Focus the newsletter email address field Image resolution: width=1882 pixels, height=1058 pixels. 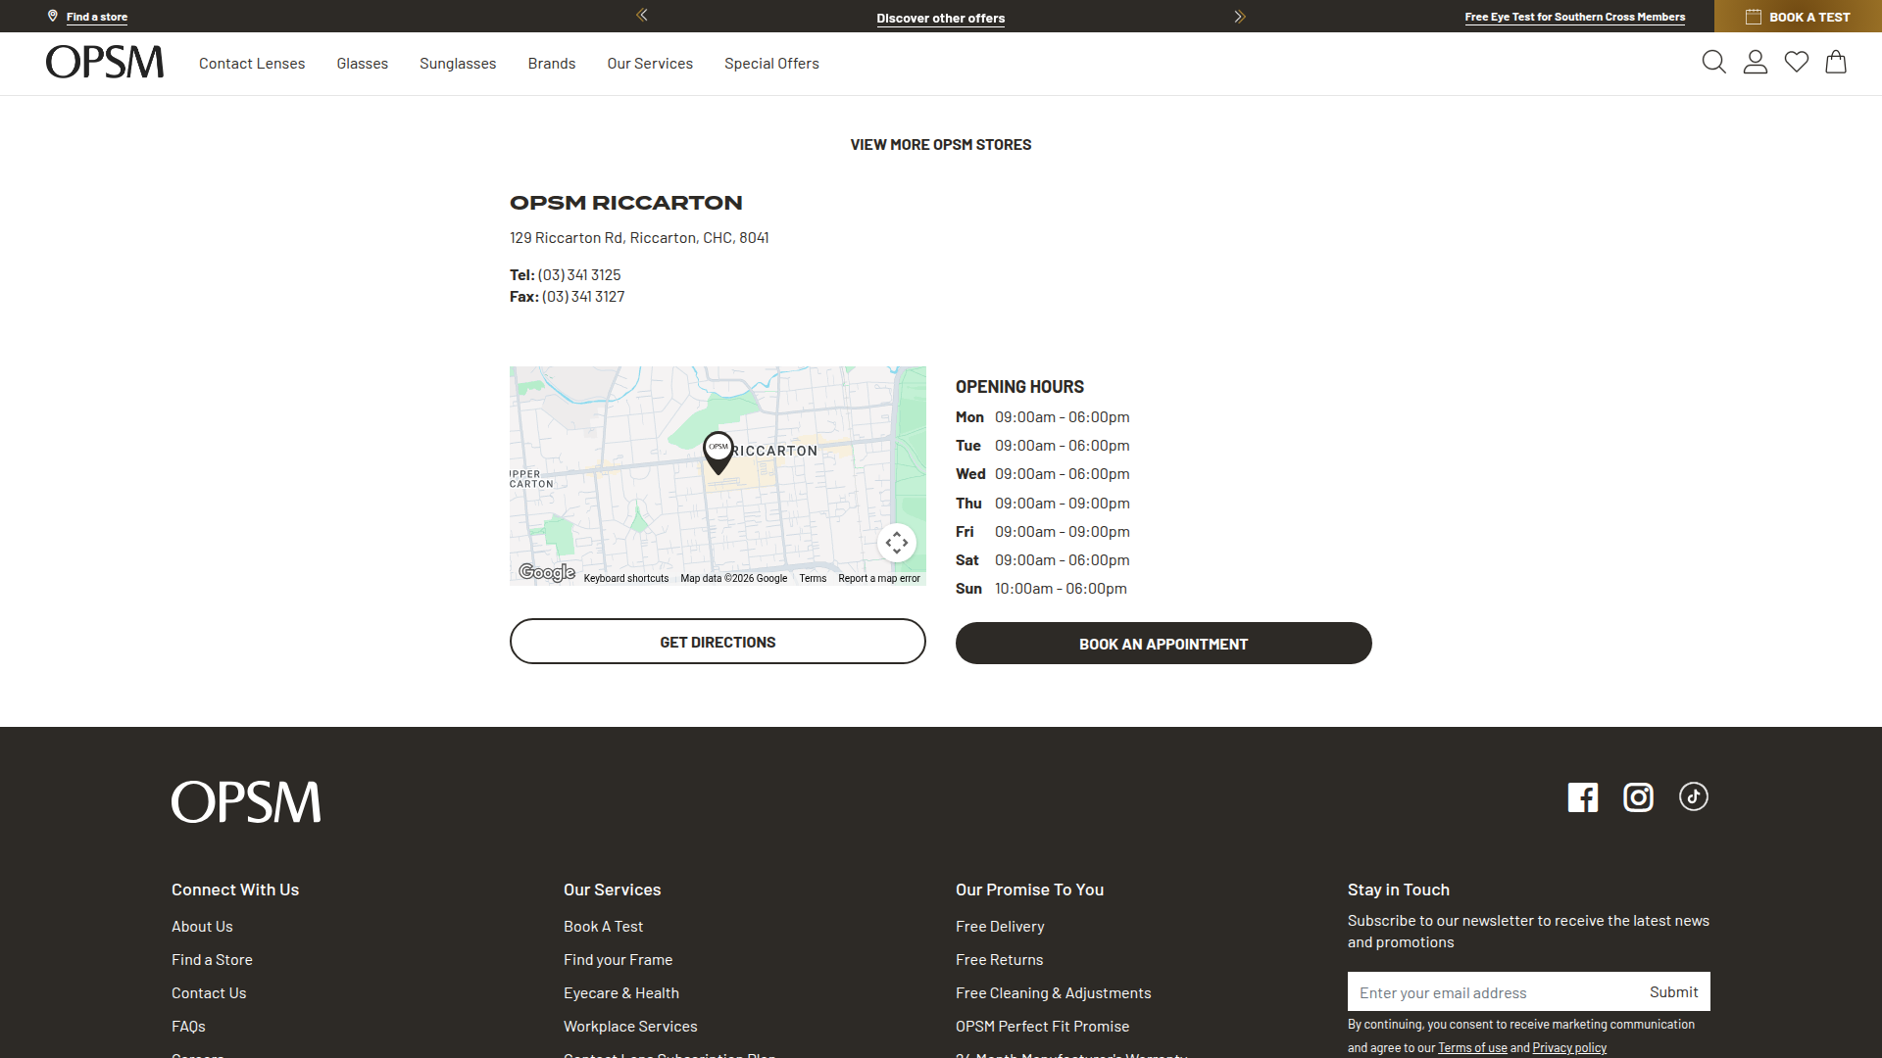(x=1492, y=992)
